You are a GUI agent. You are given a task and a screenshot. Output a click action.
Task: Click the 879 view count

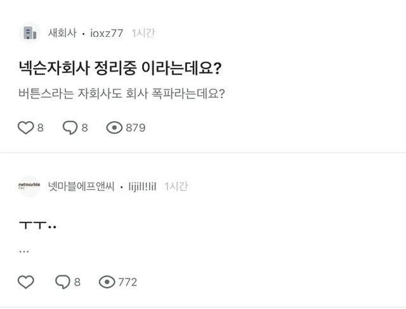[x=135, y=128]
